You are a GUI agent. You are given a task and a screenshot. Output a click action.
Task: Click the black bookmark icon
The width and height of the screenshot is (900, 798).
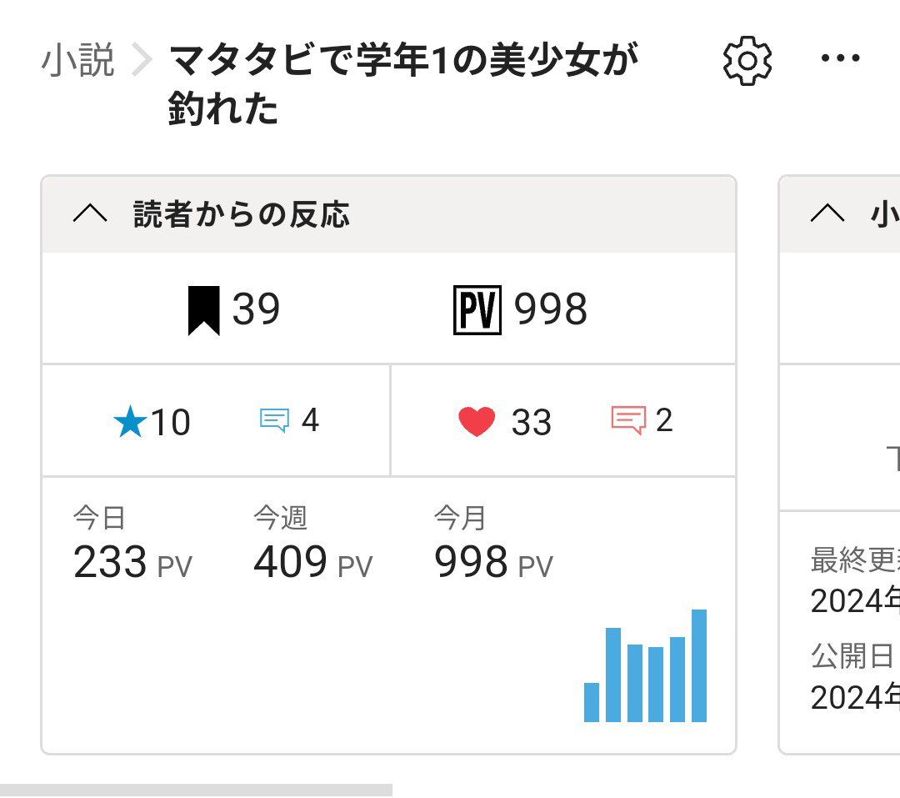point(204,310)
